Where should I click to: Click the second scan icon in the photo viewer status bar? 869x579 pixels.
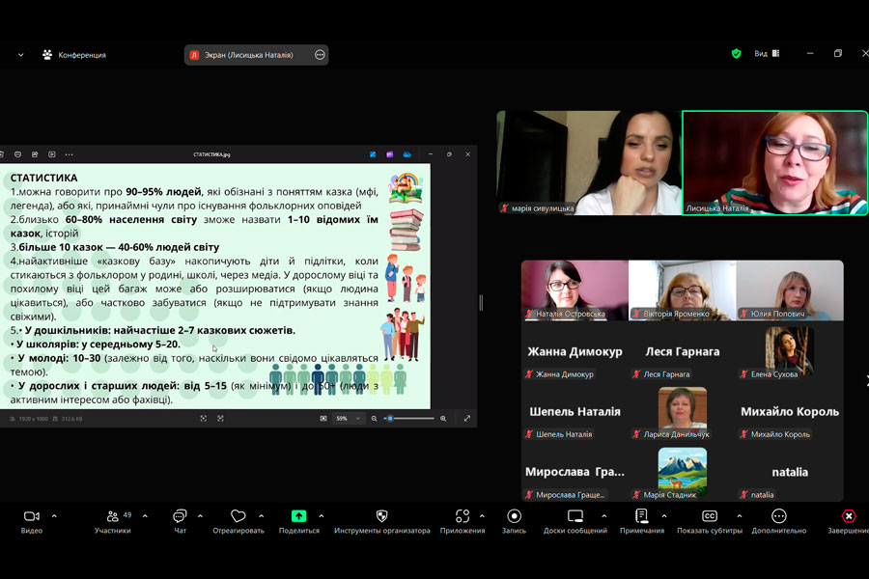220,419
